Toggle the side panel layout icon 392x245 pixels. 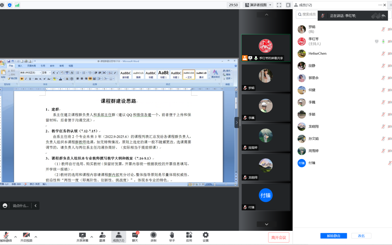point(288,5)
